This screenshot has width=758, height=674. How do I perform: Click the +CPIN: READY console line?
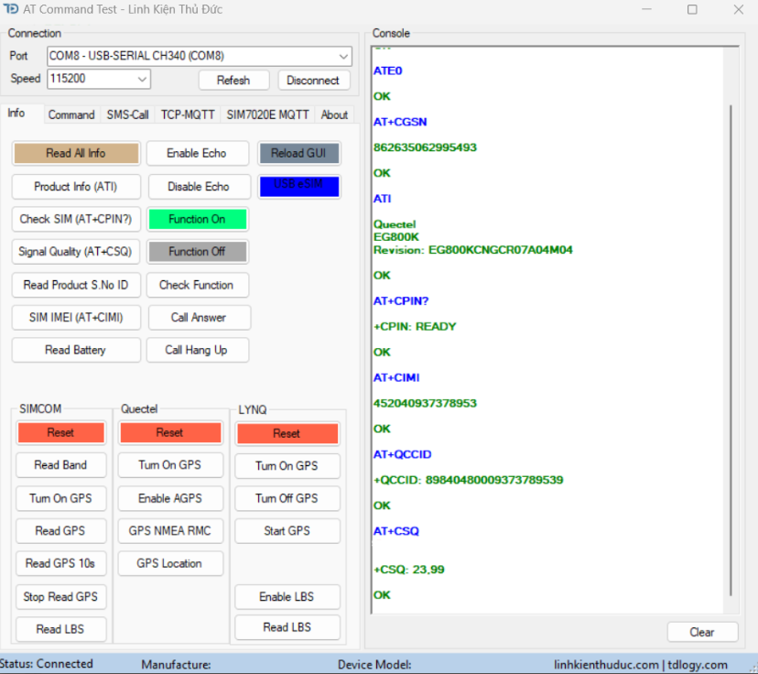(x=415, y=326)
